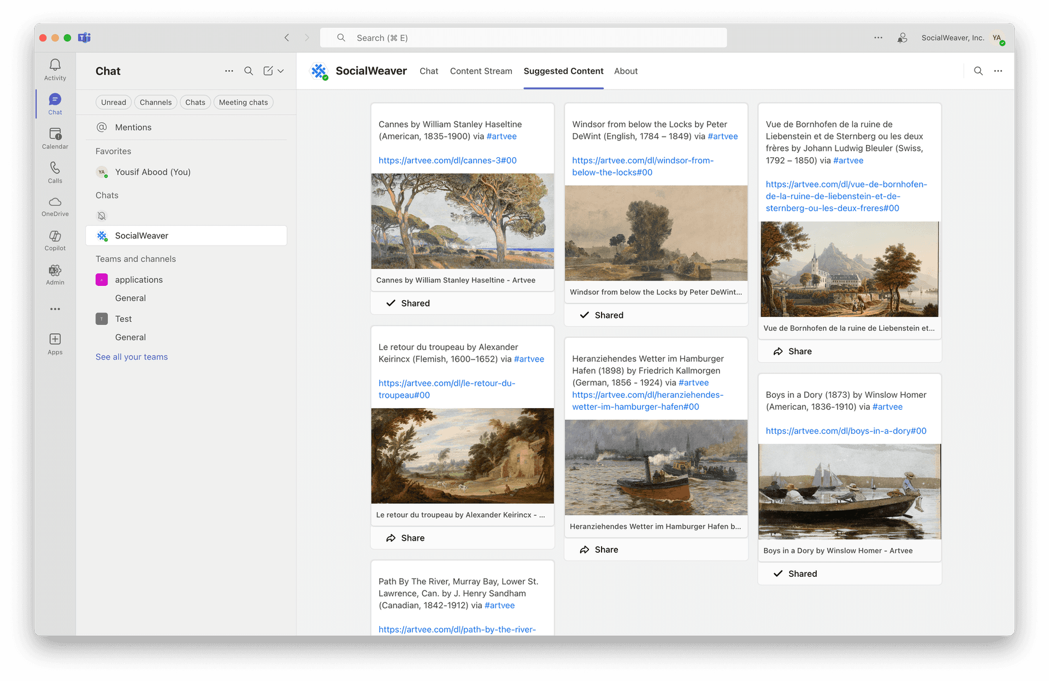Open the About tab

pos(626,71)
